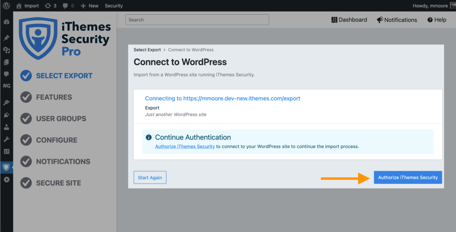This screenshot has height=232, width=456.
Task: Open the mmoore.dev-new.ithemes.com/export link
Action: [223, 98]
